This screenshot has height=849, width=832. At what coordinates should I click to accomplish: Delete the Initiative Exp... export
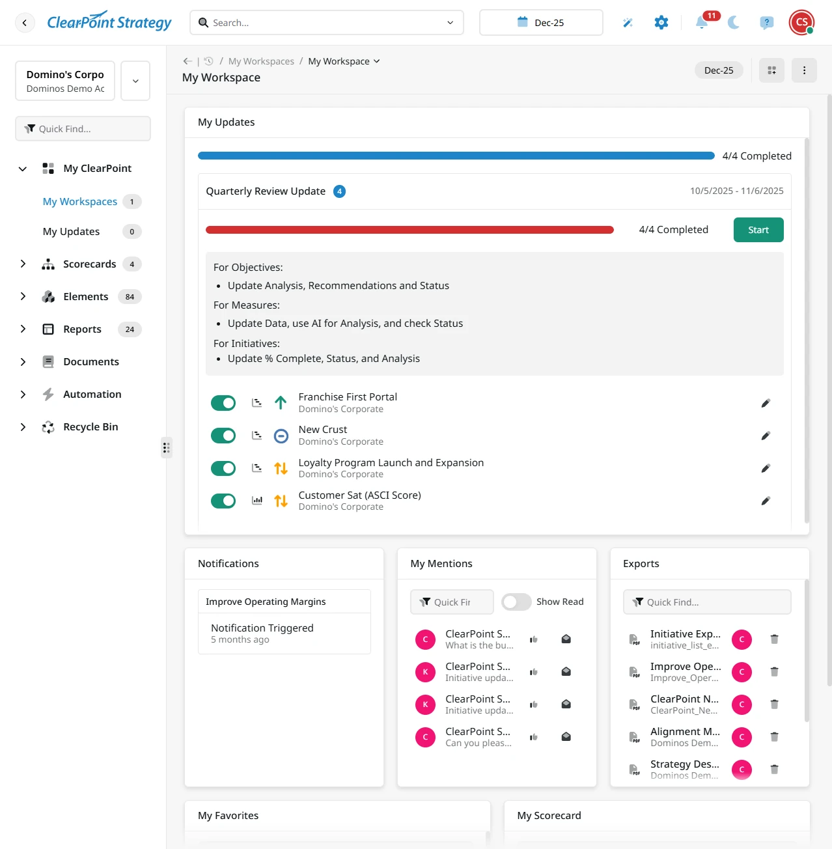774,639
